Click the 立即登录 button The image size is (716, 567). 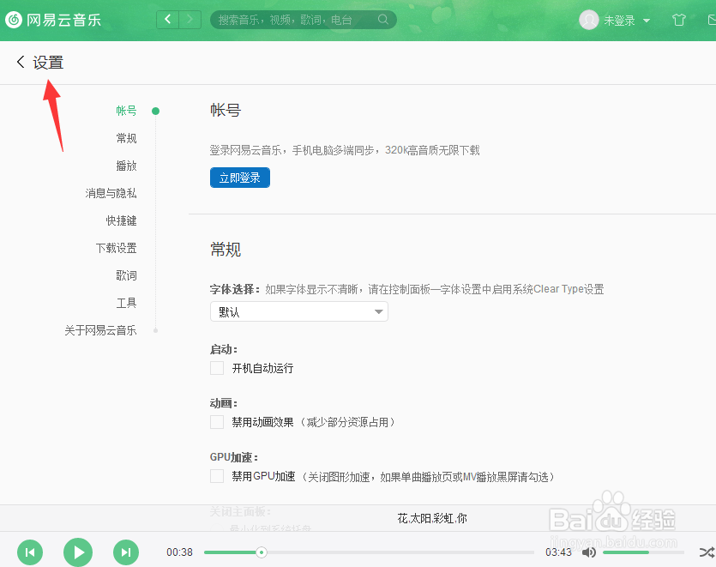pos(240,178)
